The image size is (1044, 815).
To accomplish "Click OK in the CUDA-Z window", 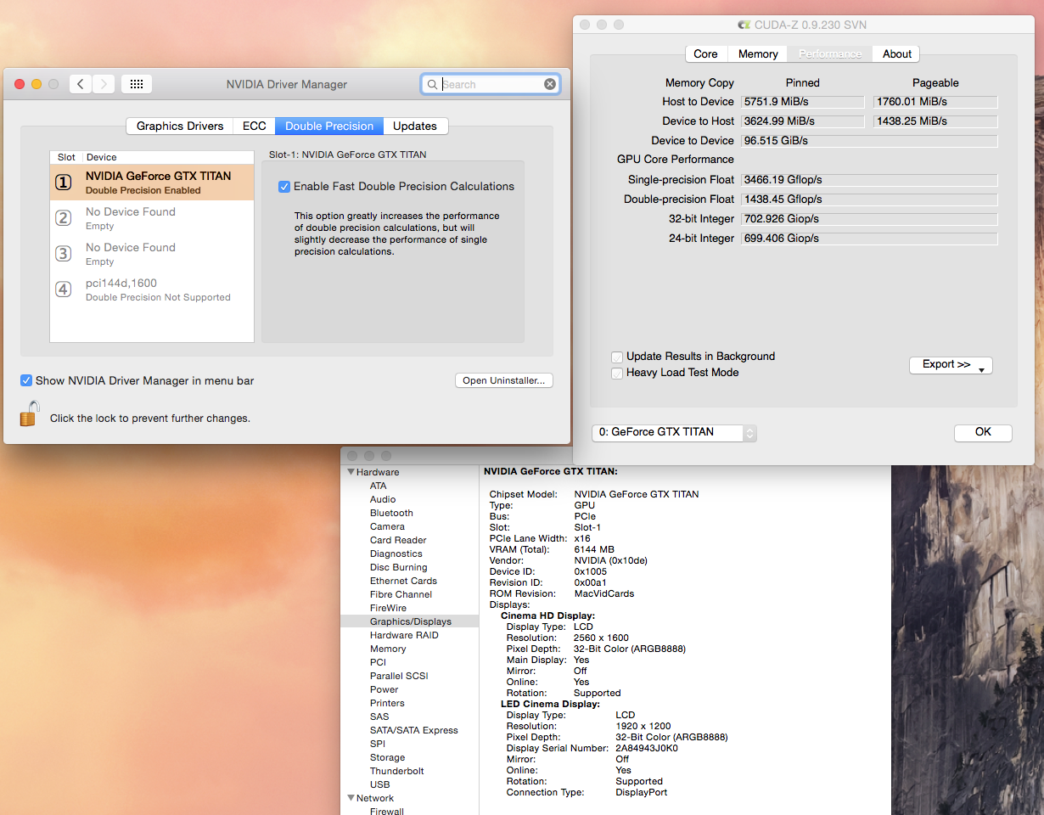I will coord(983,432).
